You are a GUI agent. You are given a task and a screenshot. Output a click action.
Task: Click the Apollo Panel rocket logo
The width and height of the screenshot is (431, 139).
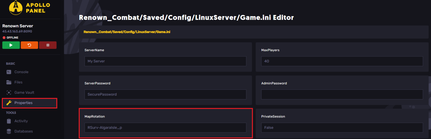[15, 7]
